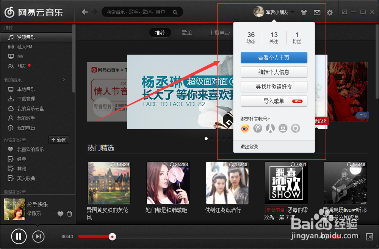Viewport: 379px width, 249px height.
Task: Click the 查看个人主页 button
Action: [x=274, y=58]
